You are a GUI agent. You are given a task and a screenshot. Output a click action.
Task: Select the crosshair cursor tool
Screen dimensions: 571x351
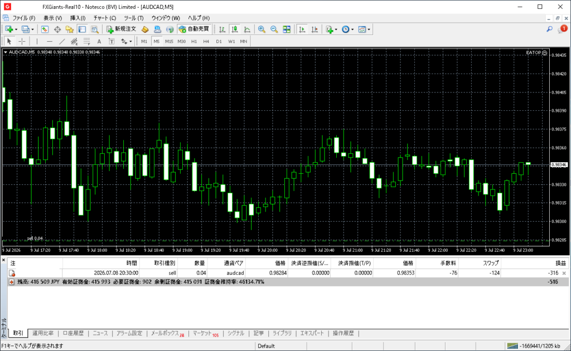[x=22, y=41]
